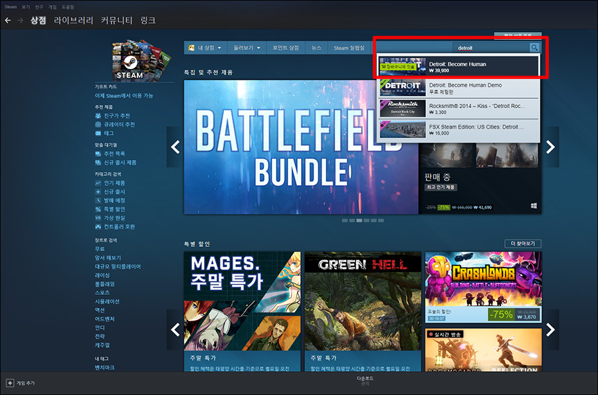The height and width of the screenshot is (395, 598).
Task: Click the percent icon beside 특별 할인
Action: pos(98,209)
